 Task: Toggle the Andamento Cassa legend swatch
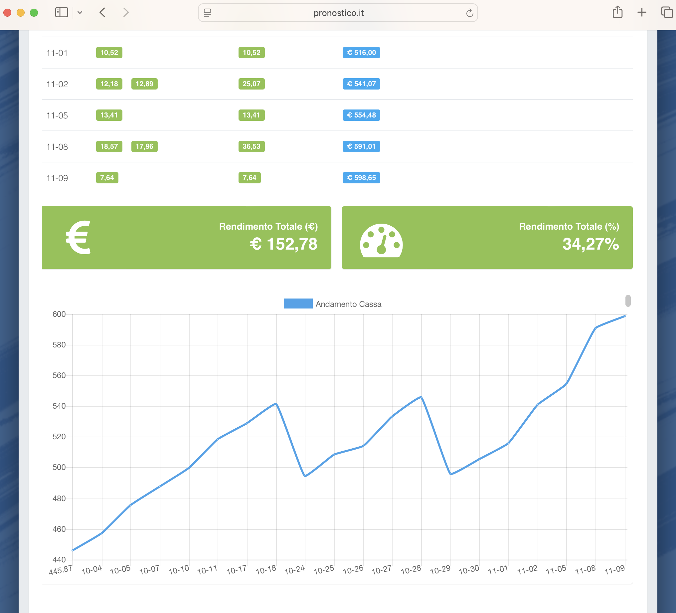(x=298, y=304)
